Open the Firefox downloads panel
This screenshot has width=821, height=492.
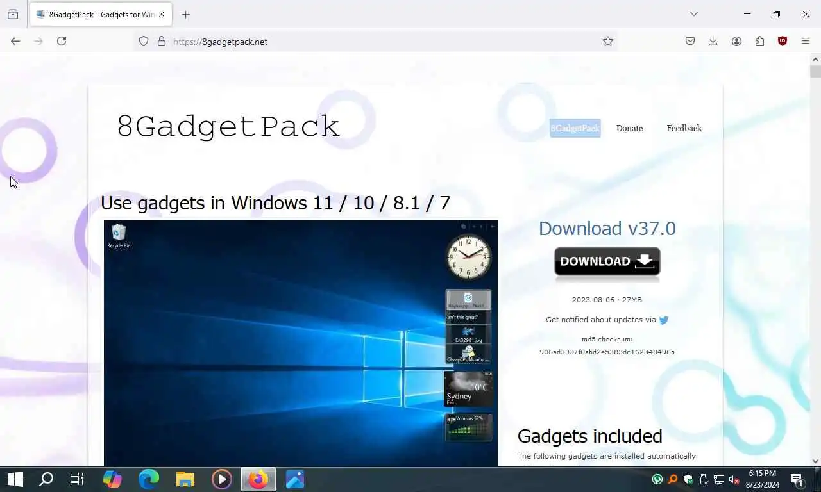713,41
